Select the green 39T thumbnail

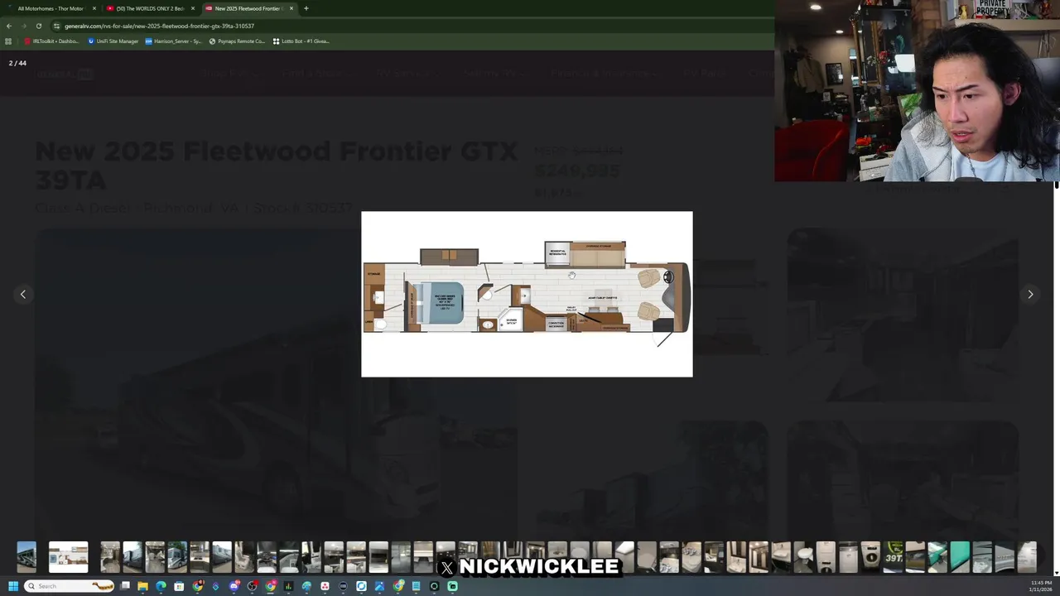coord(894,557)
